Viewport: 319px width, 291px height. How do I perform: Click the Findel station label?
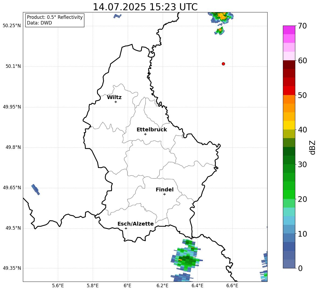tap(165, 190)
